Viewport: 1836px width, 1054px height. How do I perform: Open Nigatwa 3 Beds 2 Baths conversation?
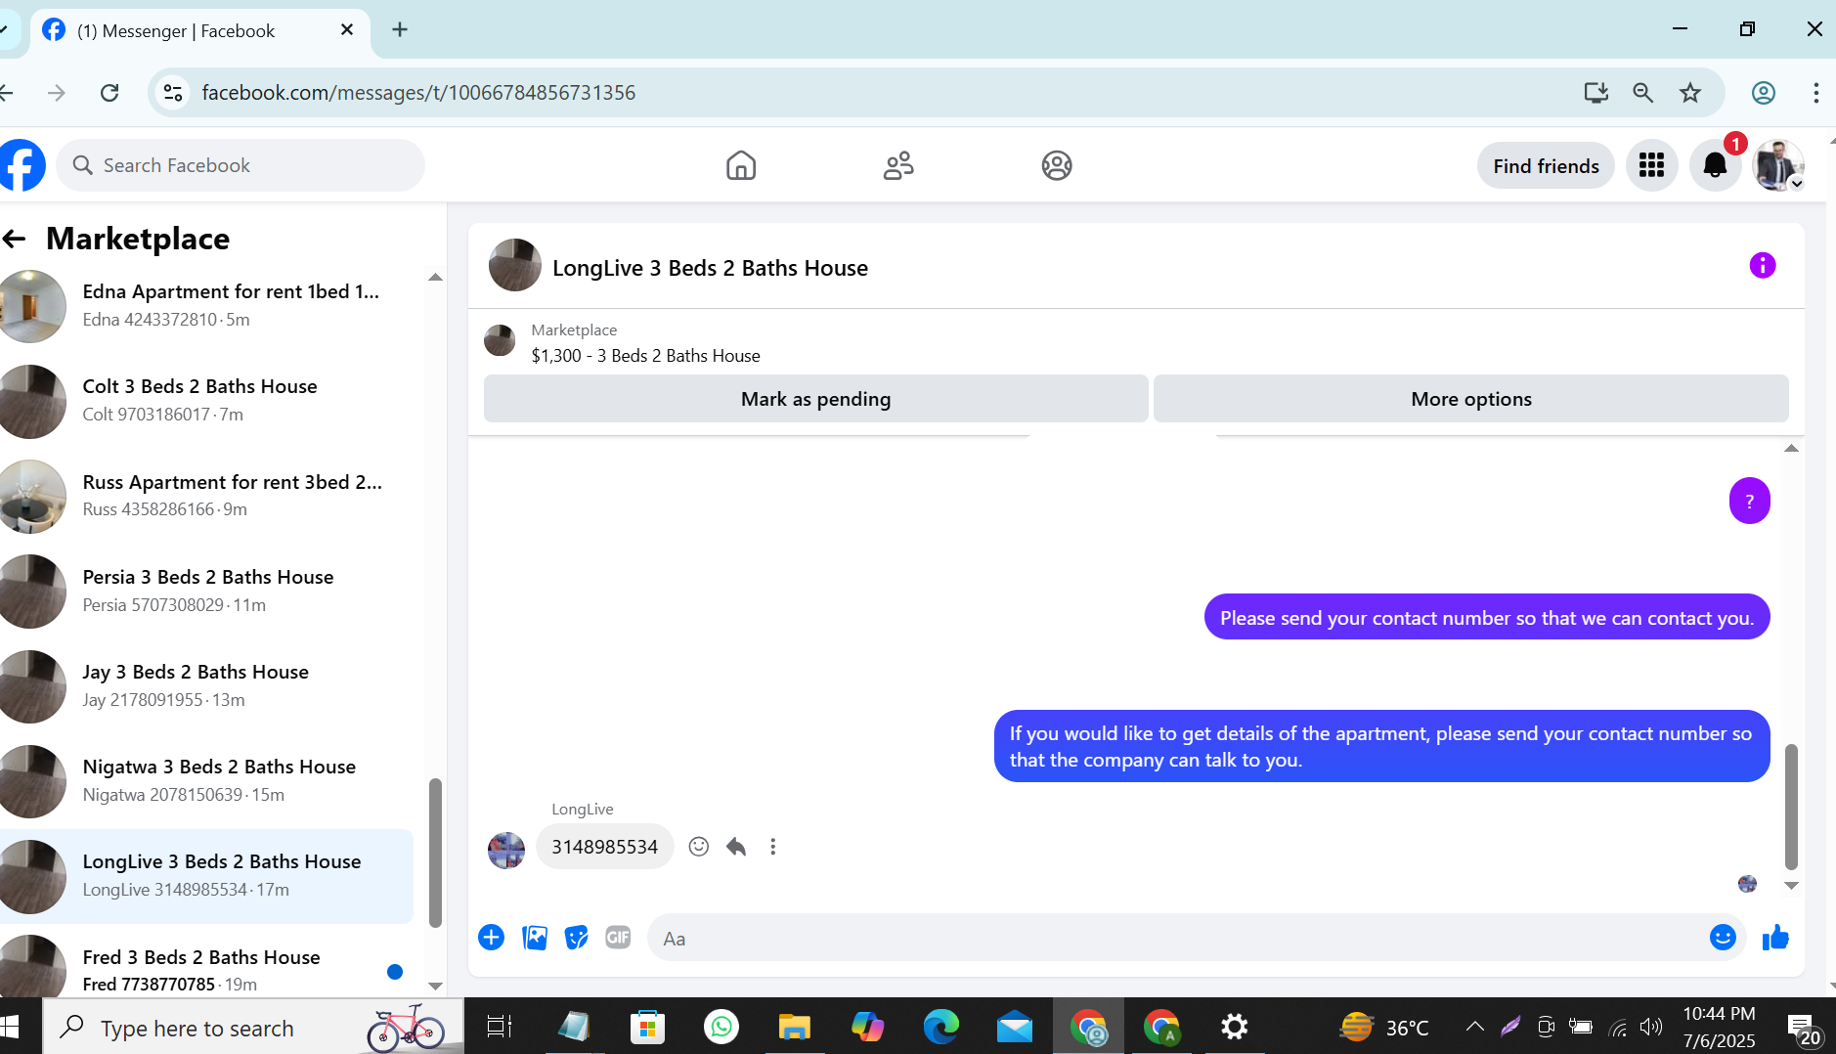click(x=206, y=781)
